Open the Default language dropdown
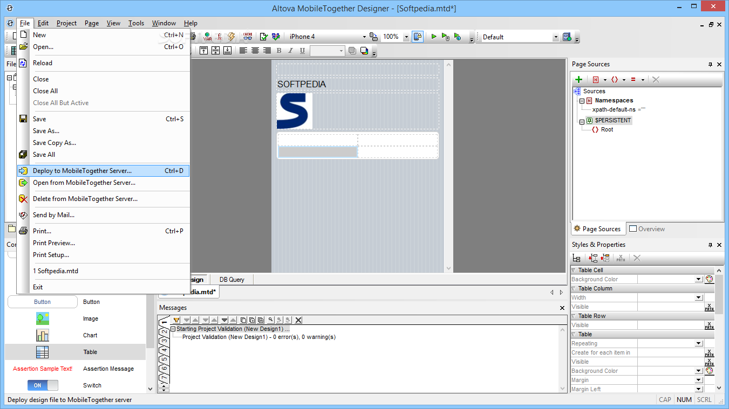Viewport: 729px width, 409px height. point(556,37)
